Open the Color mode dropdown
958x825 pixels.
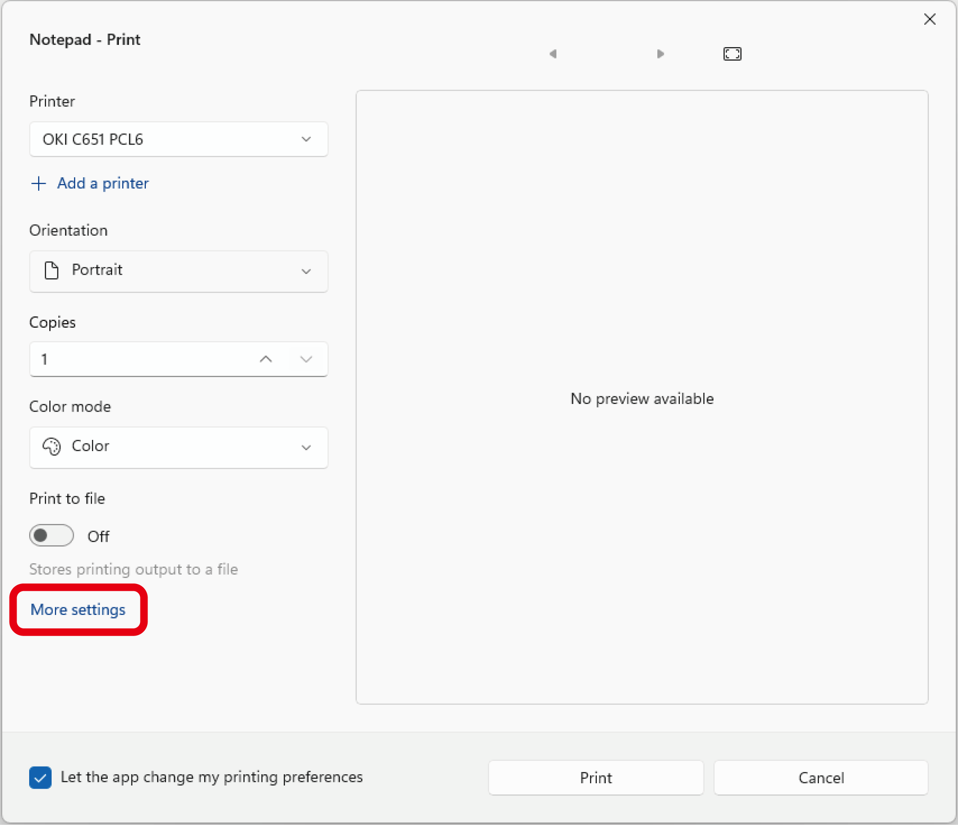(179, 447)
